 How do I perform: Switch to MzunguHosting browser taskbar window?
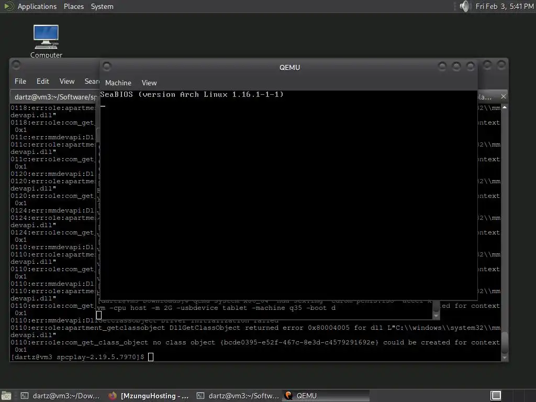(x=148, y=396)
